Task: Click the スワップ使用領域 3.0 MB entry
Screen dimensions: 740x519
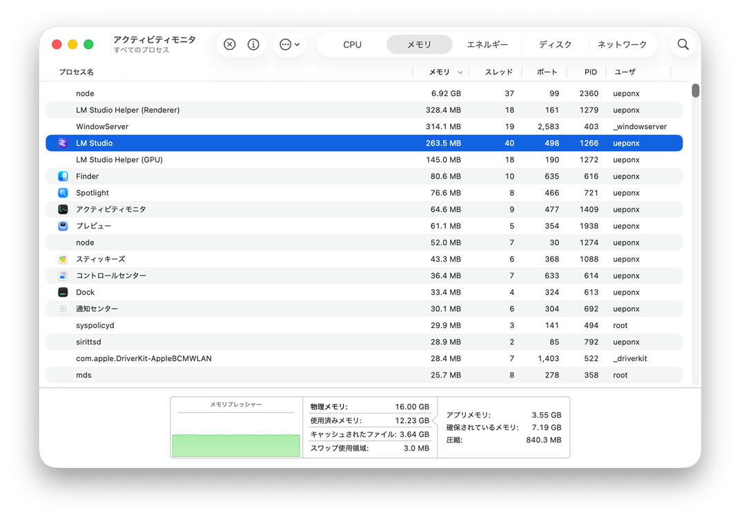Action: tap(369, 448)
